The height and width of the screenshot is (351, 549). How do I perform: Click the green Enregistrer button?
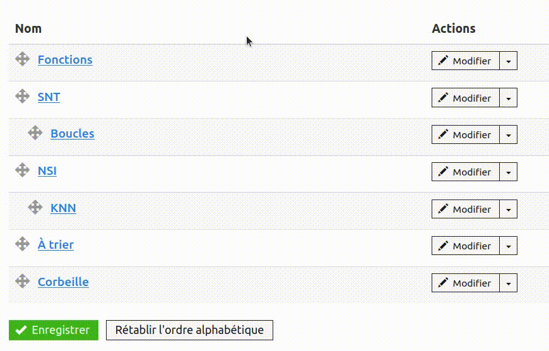(x=54, y=330)
